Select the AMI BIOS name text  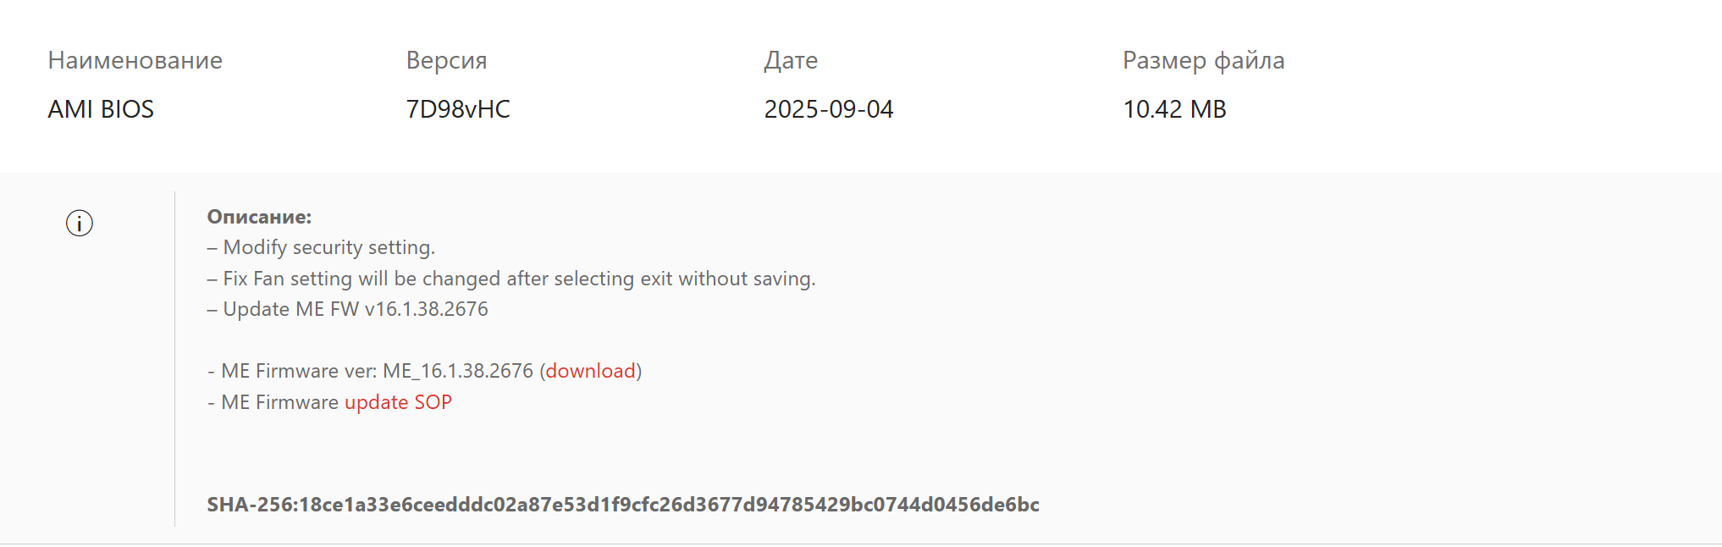coord(101,109)
